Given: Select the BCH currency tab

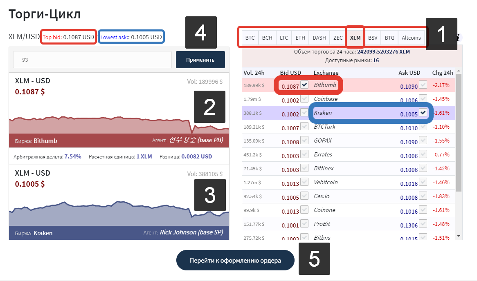Looking at the screenshot, I should (267, 38).
